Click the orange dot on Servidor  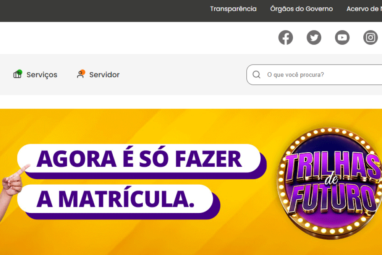point(83,72)
